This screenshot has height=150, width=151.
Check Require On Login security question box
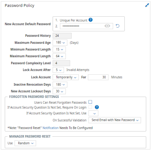click(x=90, y=107)
